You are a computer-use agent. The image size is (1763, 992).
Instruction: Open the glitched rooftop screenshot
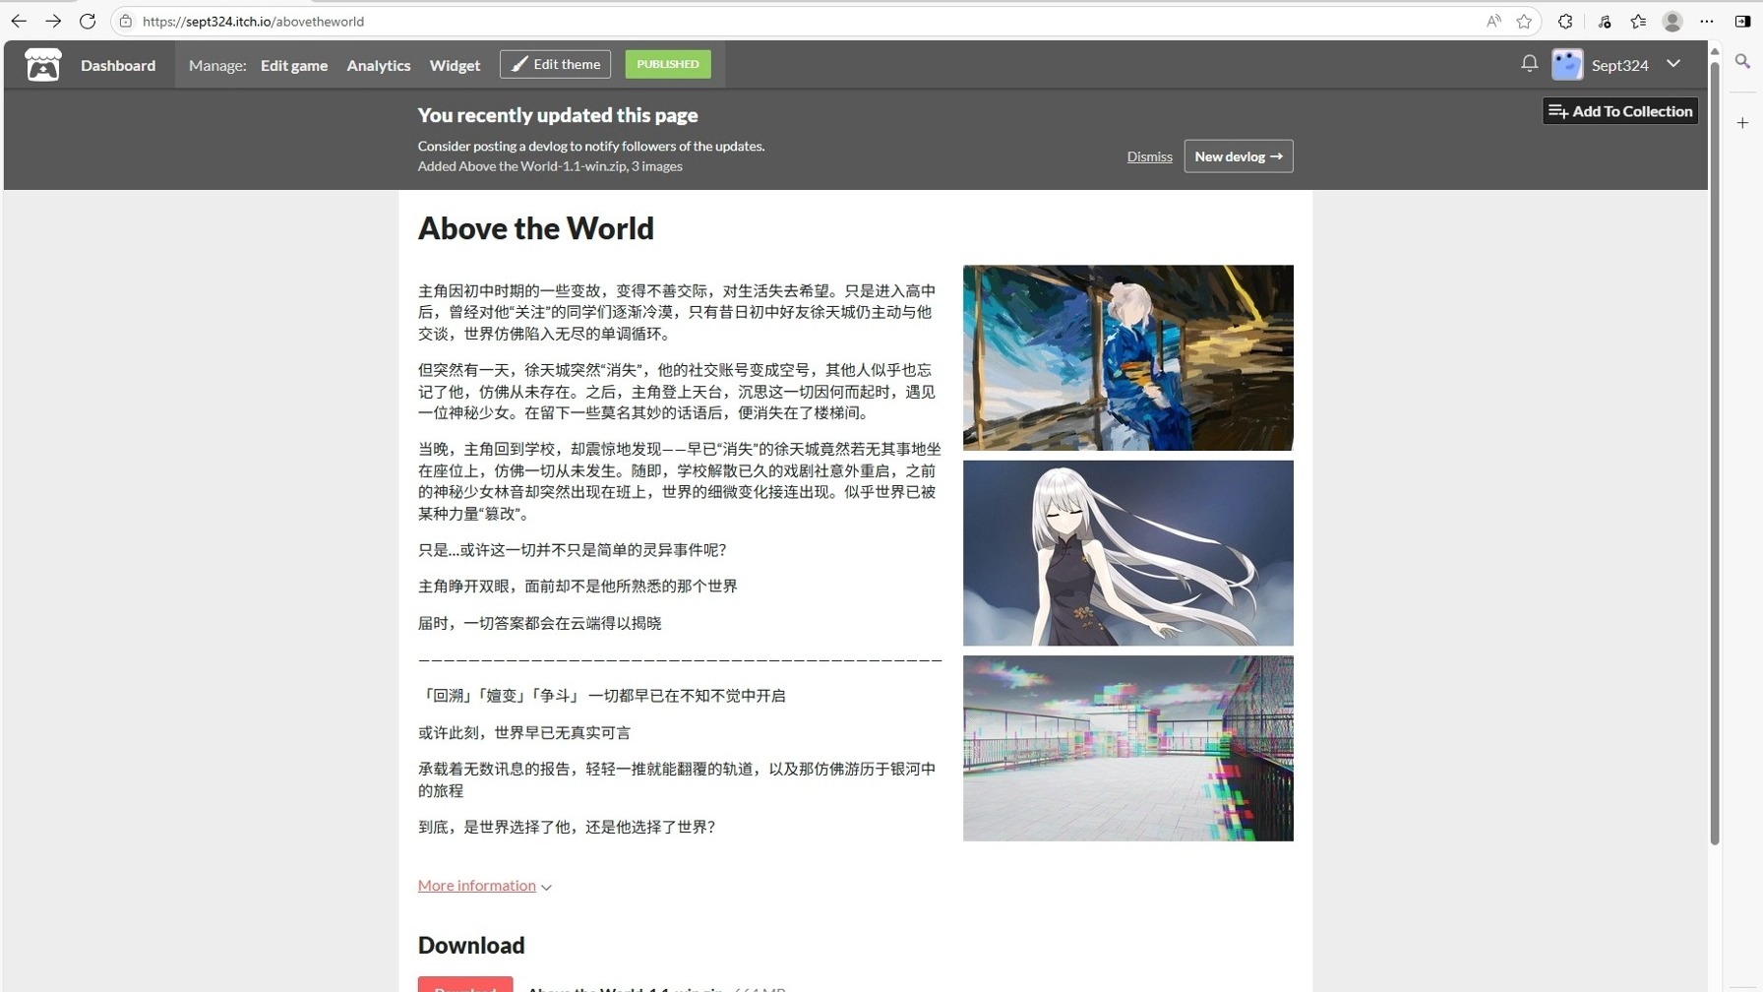1127,748
